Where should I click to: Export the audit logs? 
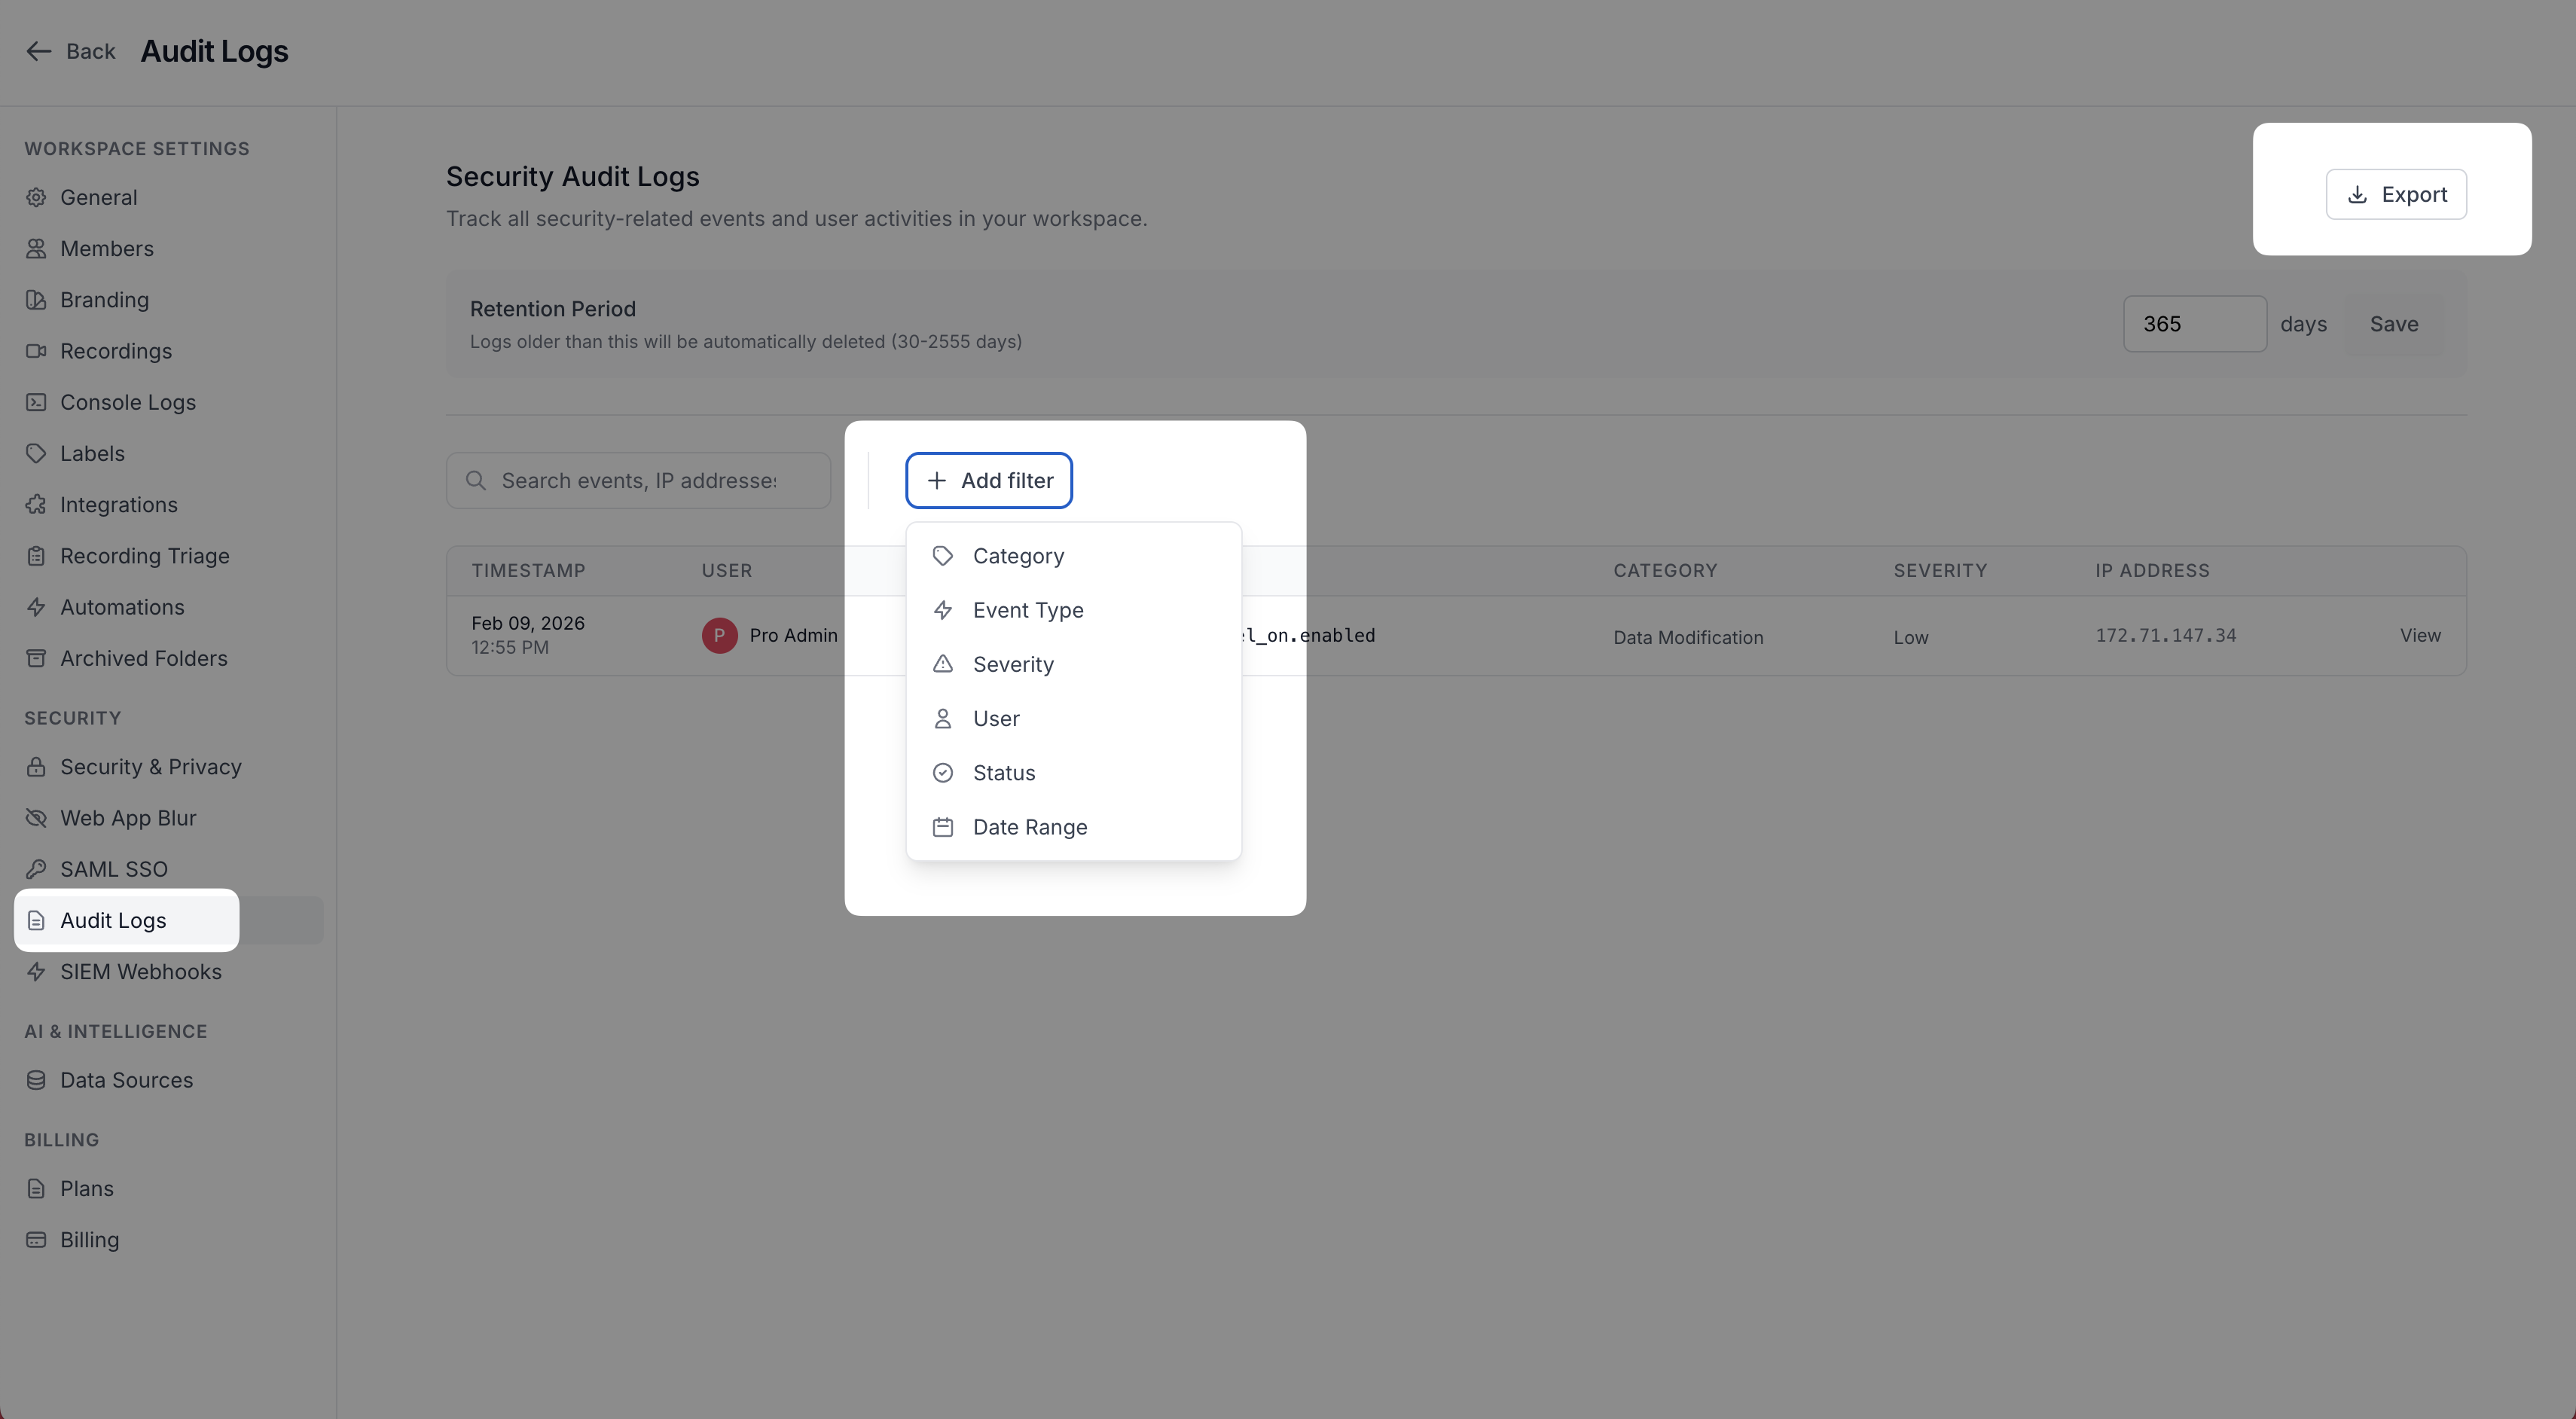point(2395,194)
